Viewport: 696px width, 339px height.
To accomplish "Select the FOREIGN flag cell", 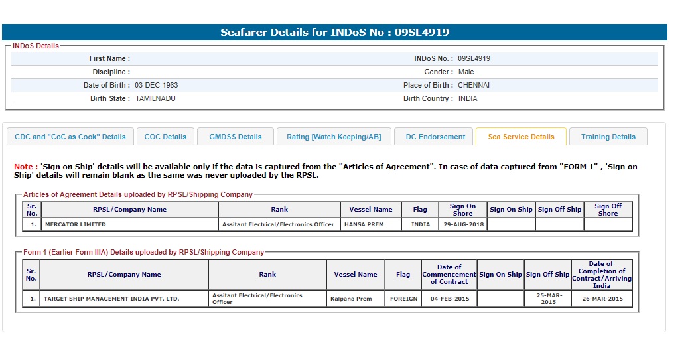I will tap(403, 299).
